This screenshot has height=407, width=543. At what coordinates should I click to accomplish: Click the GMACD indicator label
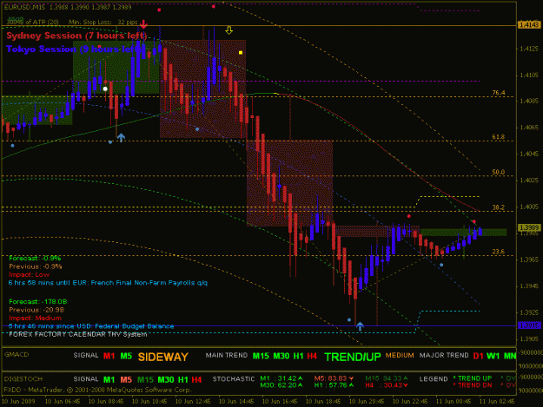(17, 355)
